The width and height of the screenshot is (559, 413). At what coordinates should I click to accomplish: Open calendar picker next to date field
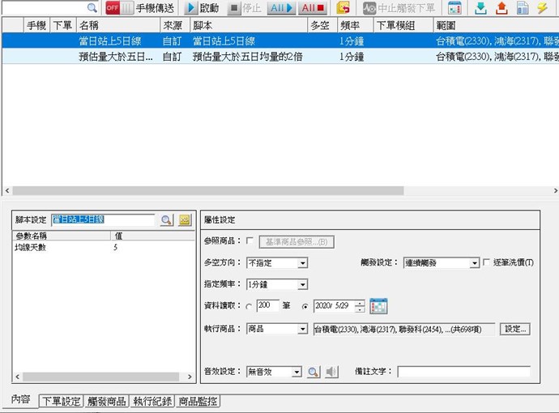pyautogui.click(x=378, y=306)
